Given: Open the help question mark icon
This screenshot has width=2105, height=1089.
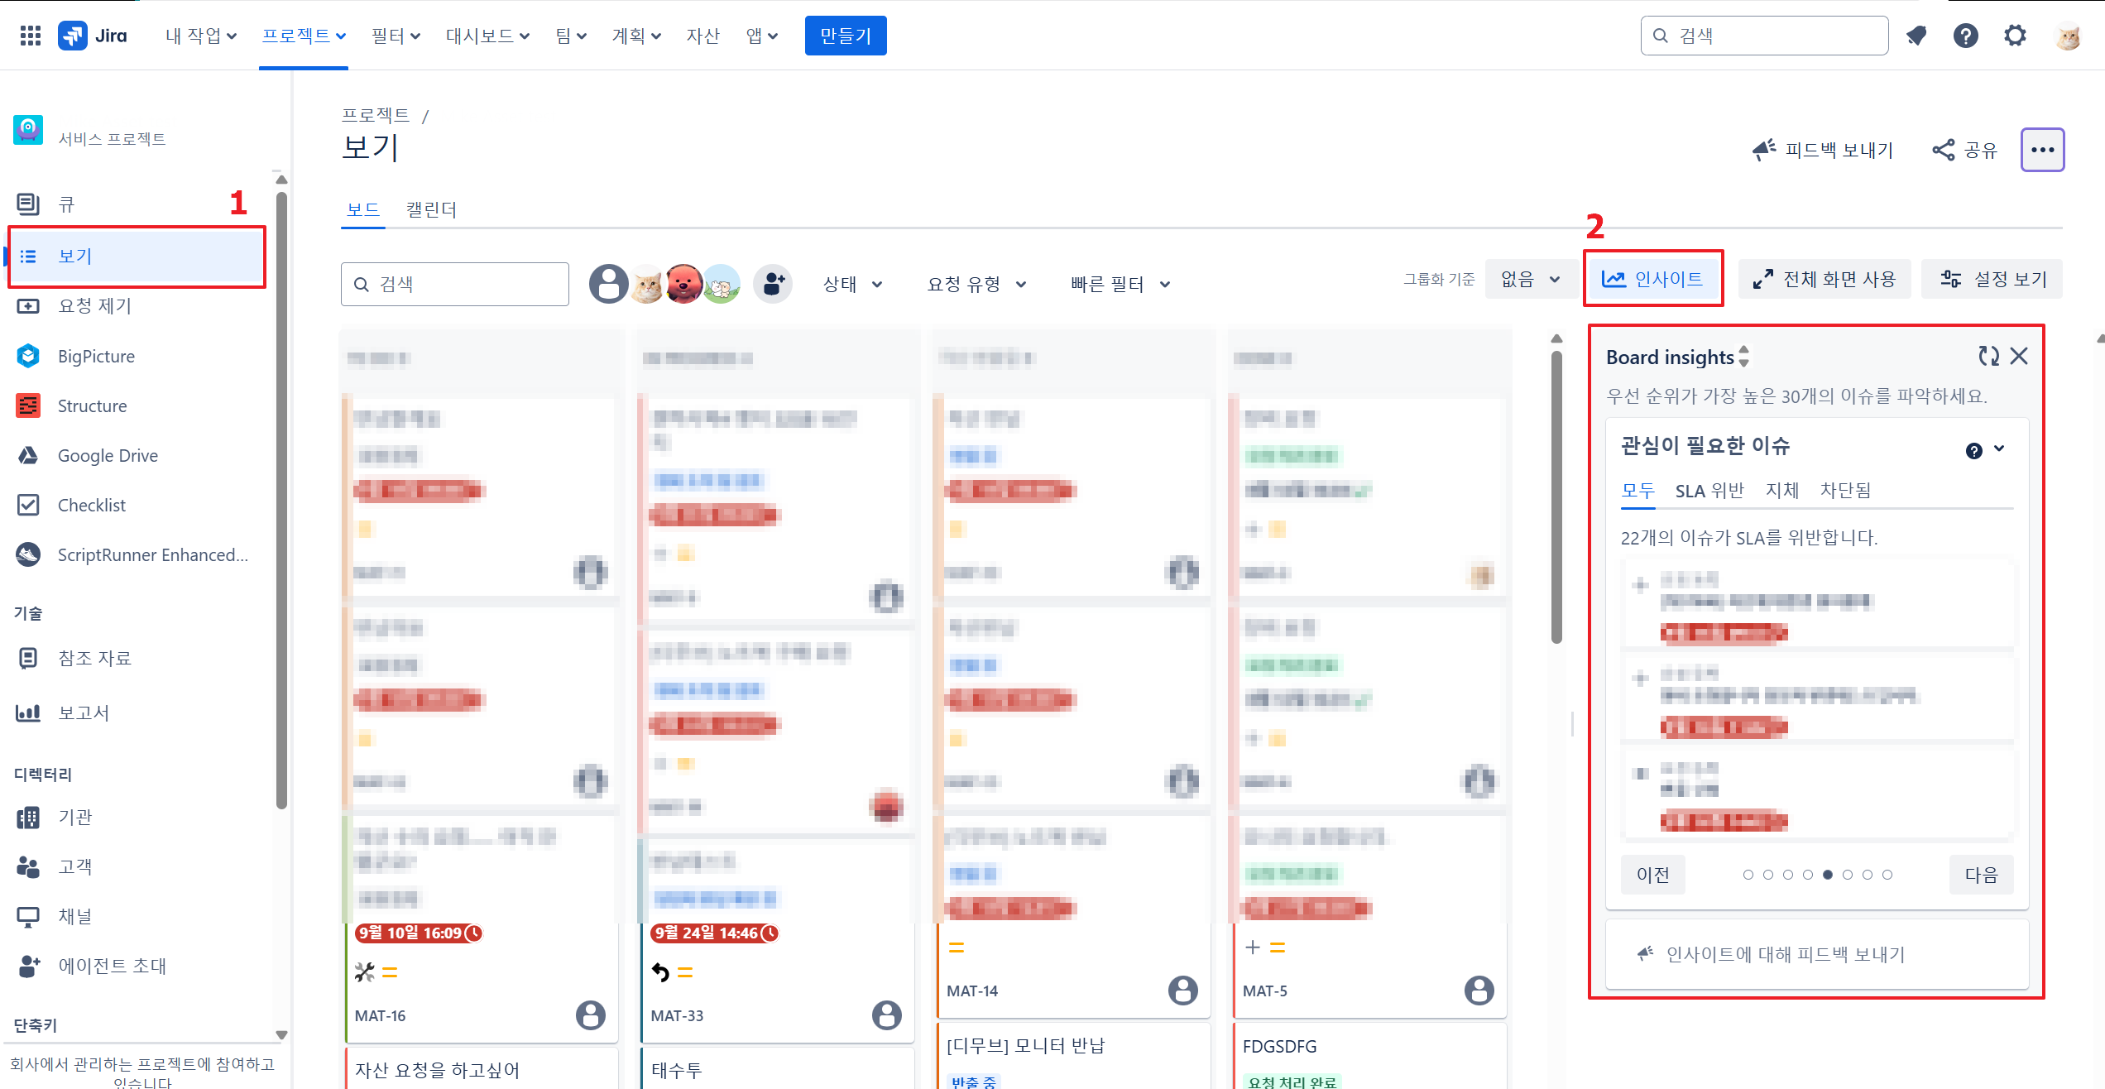Looking at the screenshot, I should tap(1965, 36).
